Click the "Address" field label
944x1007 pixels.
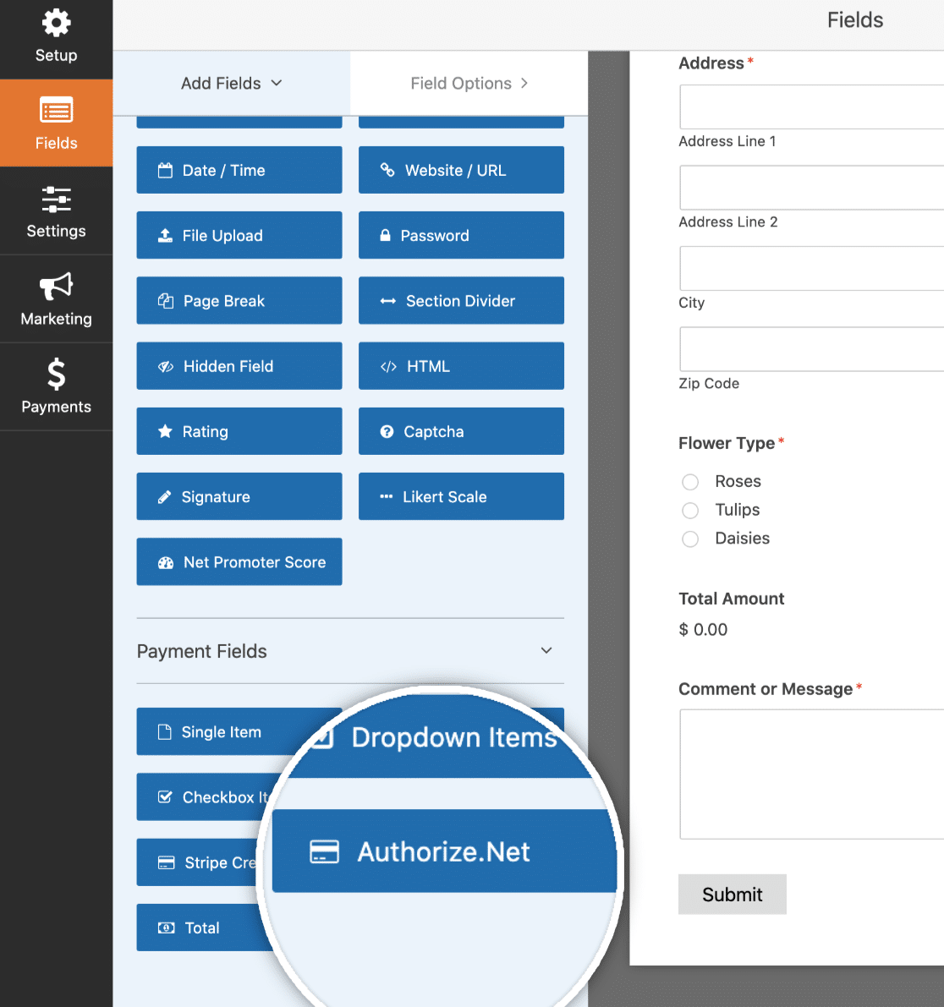coord(711,63)
